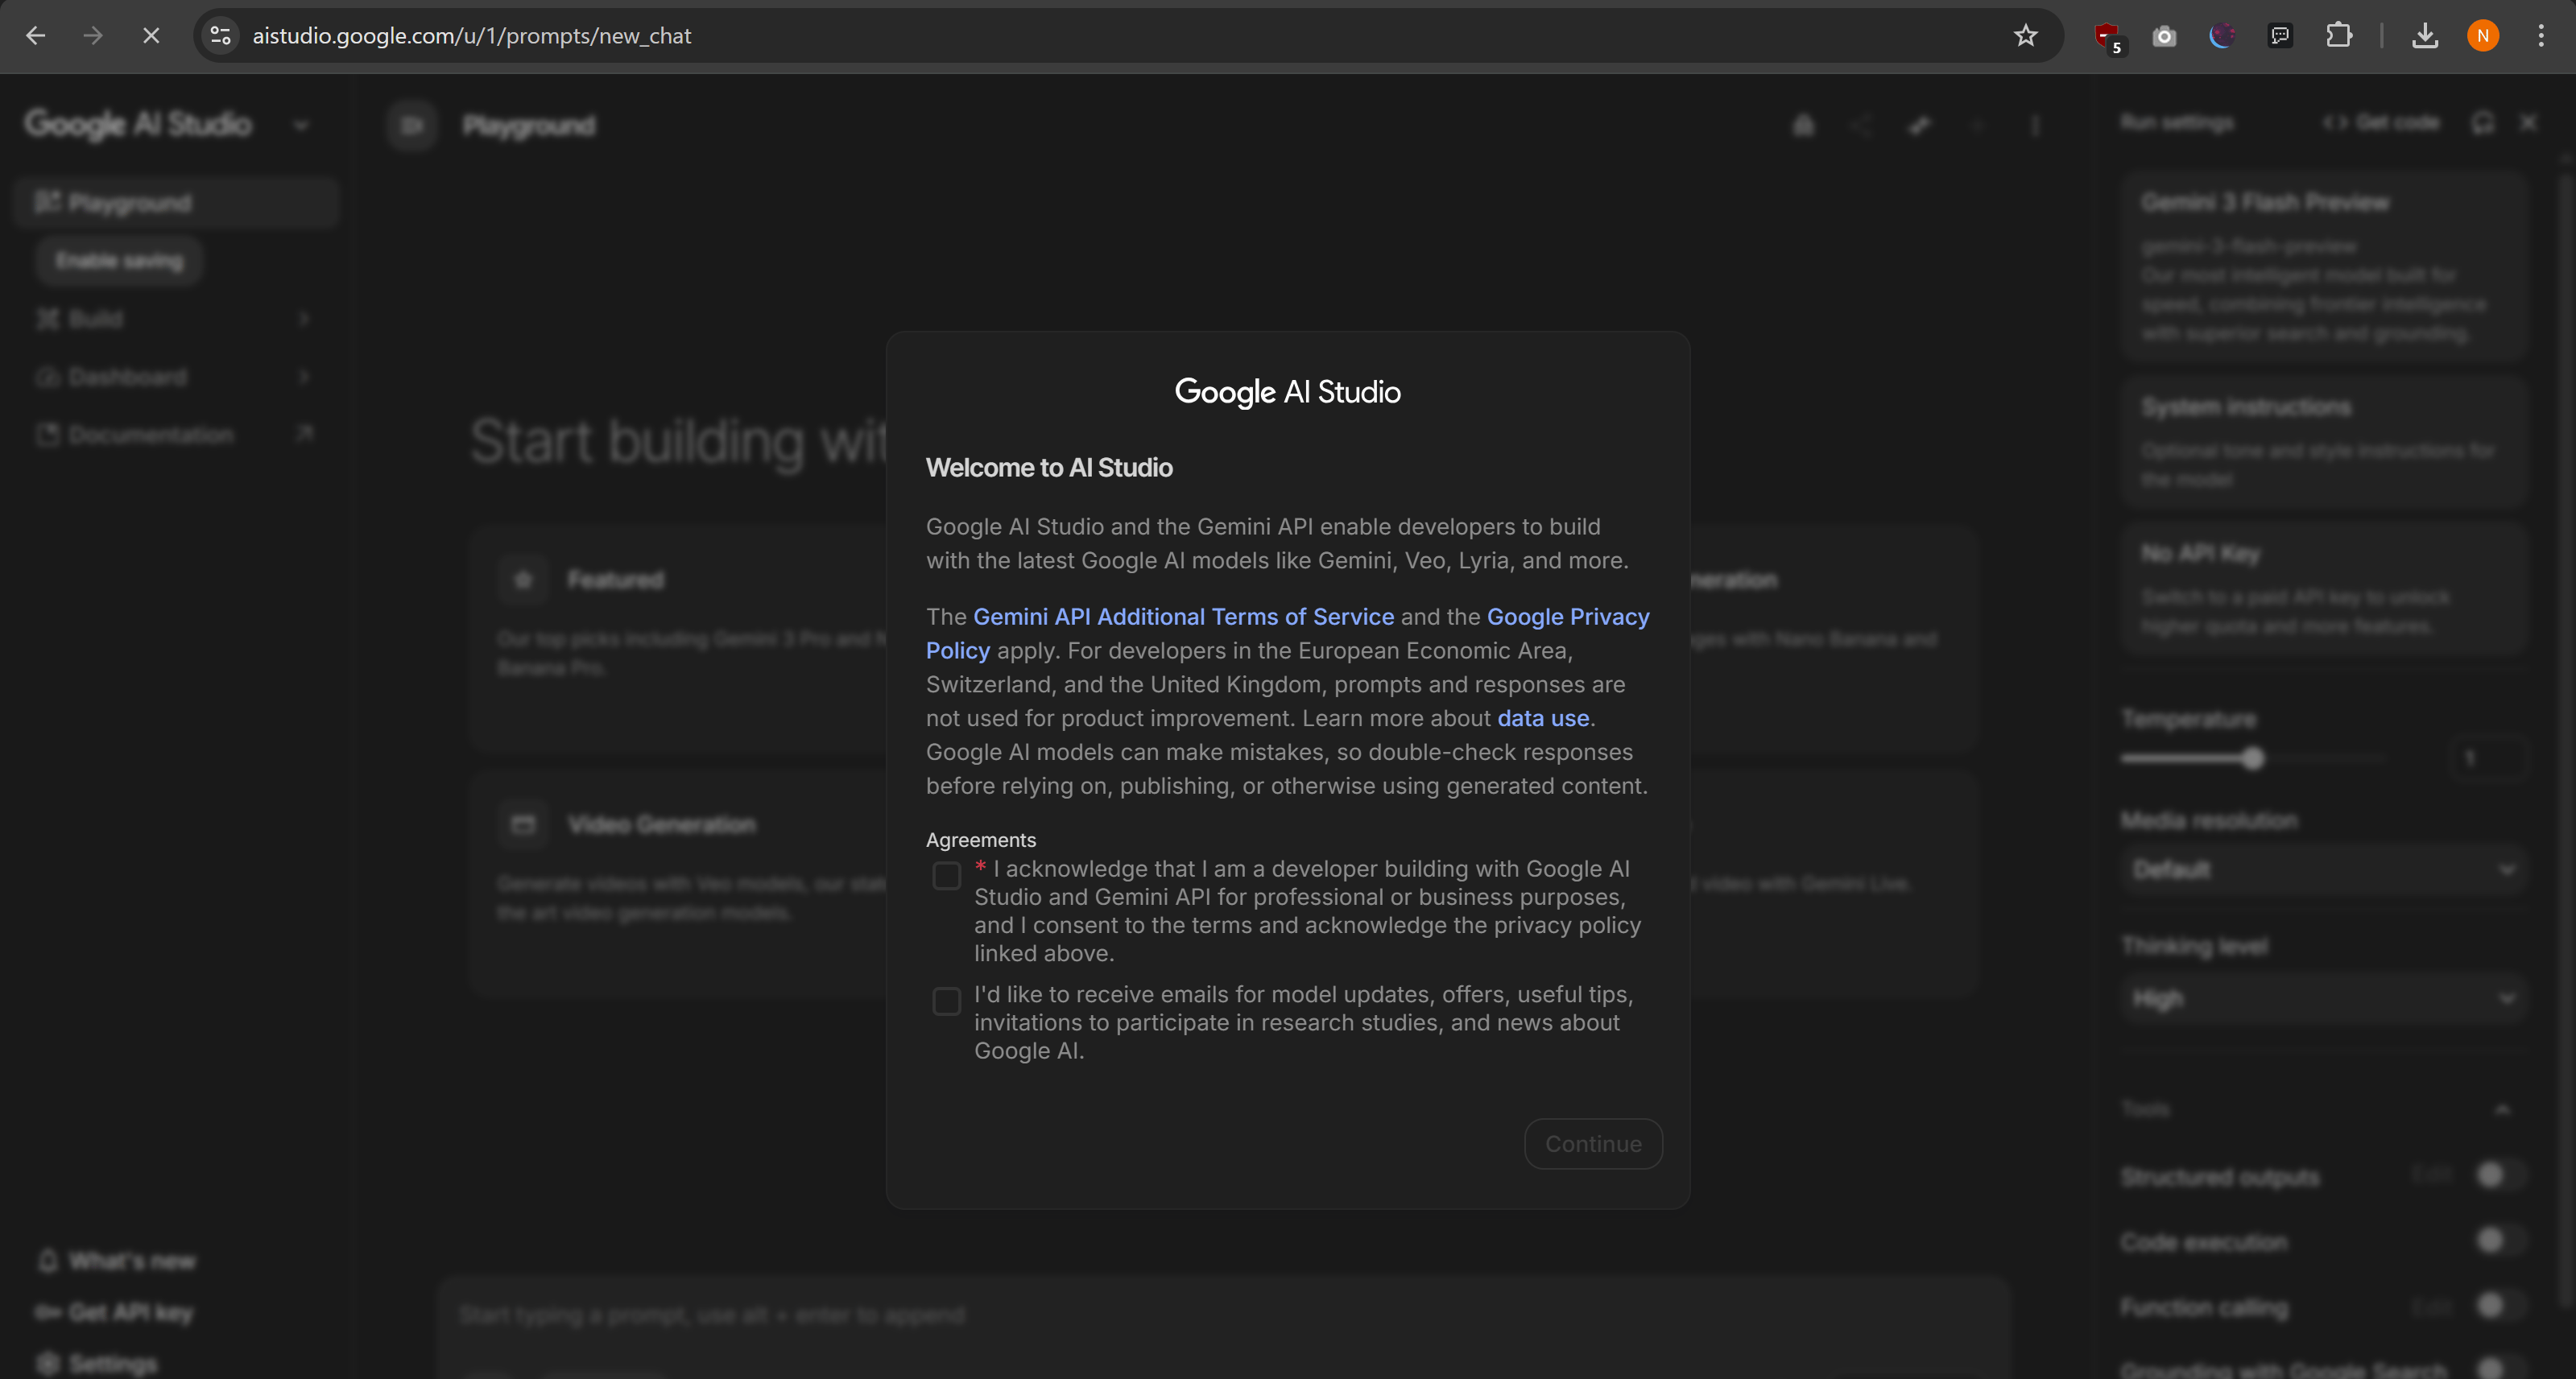Open the Thinking level High dropdown
2576x1379 pixels.
click(x=2323, y=998)
